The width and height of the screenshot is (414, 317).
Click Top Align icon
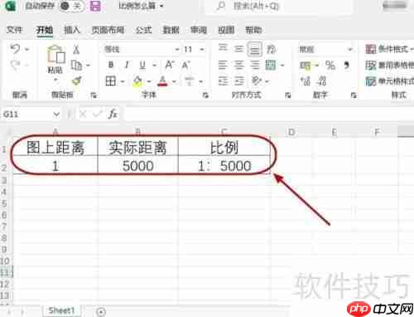point(223,49)
